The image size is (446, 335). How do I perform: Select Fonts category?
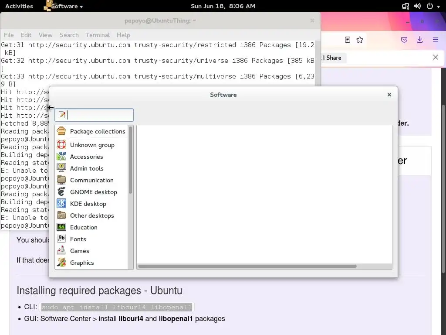(x=91, y=239)
